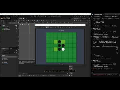Toggle visibility of Main node
This screenshot has height=90, width=120.
point(17,25)
